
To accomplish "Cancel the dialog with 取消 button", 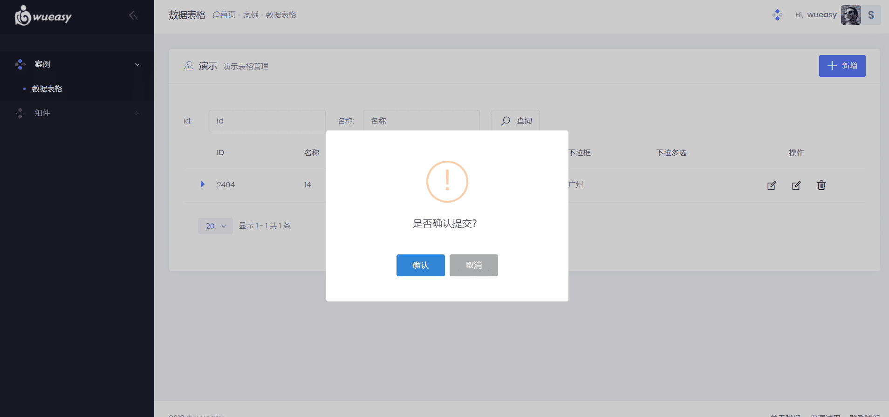I will pyautogui.click(x=474, y=265).
